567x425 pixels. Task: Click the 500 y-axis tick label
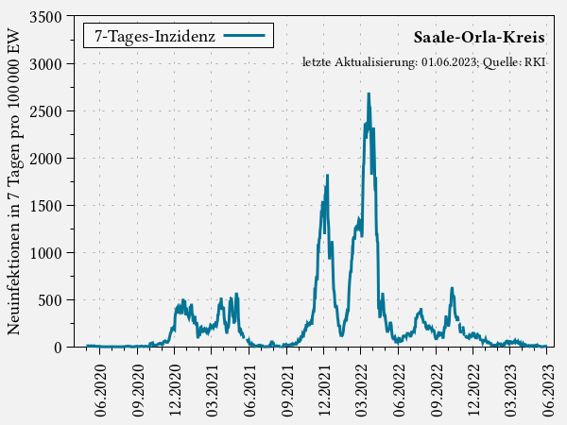(x=49, y=300)
